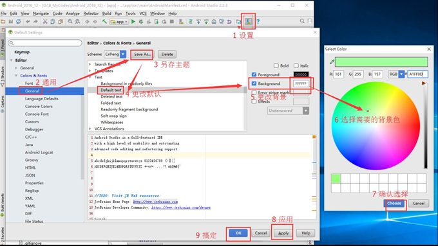Collapse the Editor tree node
Image resolution: width=438 pixels, height=246 pixels.
(11, 60)
